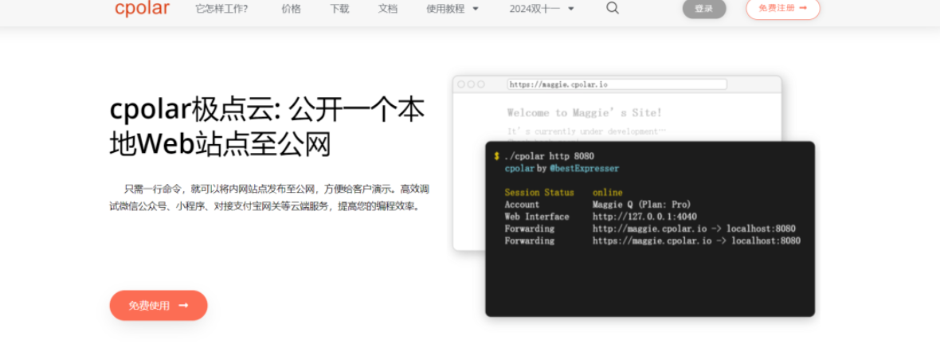940x344 pixels.
Task: Click the mock browser URL bar https://maggie.cpolar.io
Action: (617, 84)
